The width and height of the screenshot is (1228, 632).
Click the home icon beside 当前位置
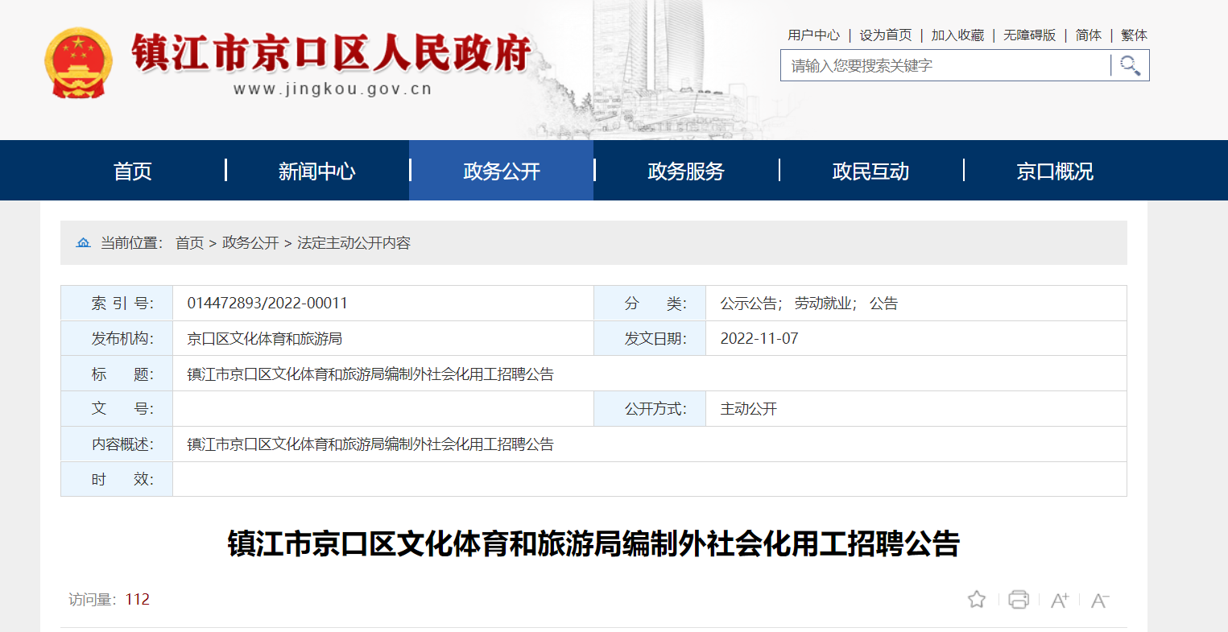(x=83, y=243)
